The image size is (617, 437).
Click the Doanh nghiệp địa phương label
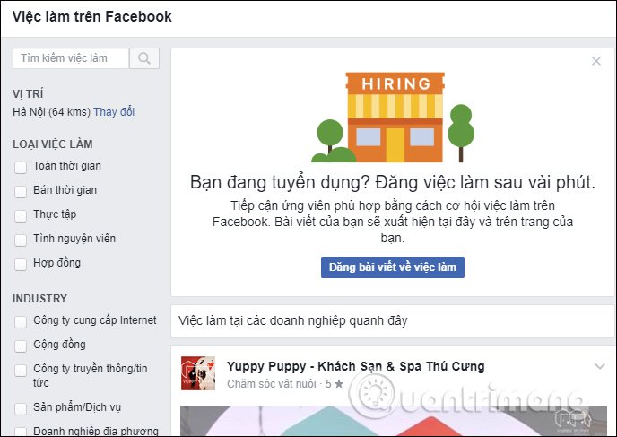click(x=96, y=431)
